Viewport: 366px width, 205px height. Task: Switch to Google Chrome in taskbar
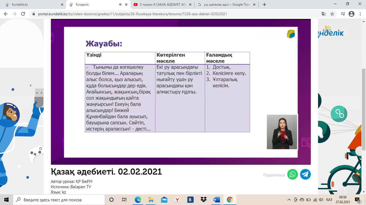coord(230,200)
